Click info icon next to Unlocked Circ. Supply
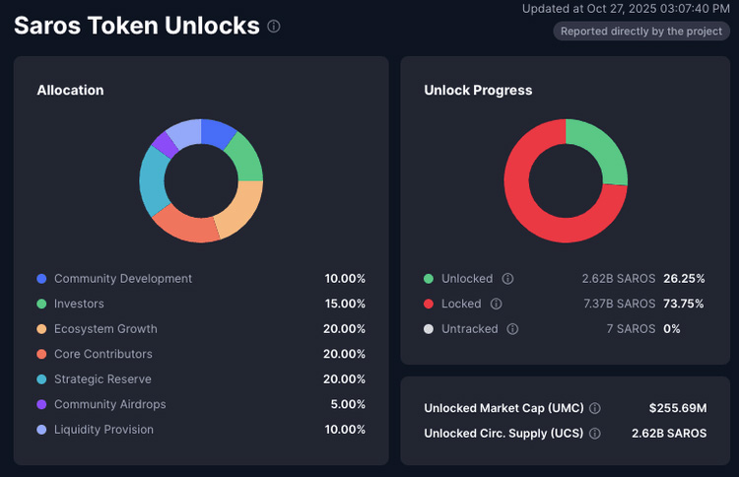The image size is (739, 477). [x=595, y=433]
